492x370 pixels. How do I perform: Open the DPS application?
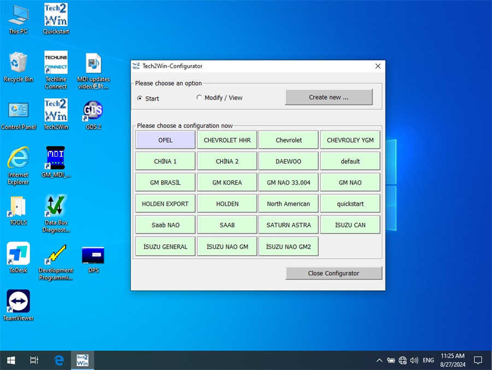(x=93, y=256)
